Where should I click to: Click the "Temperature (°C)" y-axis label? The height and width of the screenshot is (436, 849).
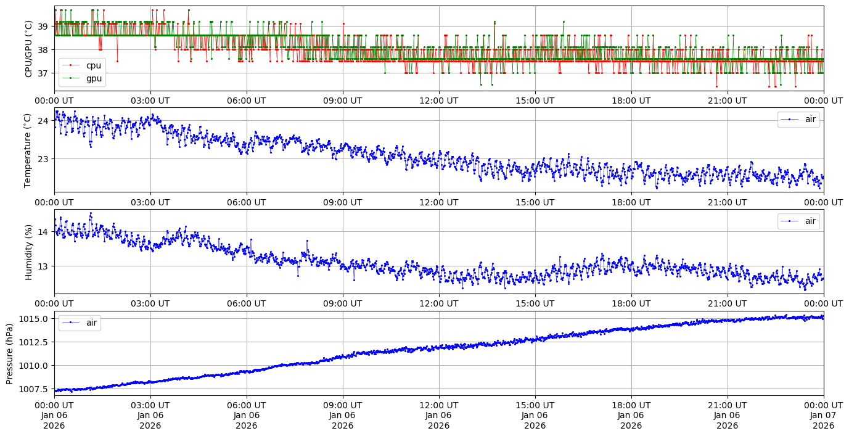[27, 150]
